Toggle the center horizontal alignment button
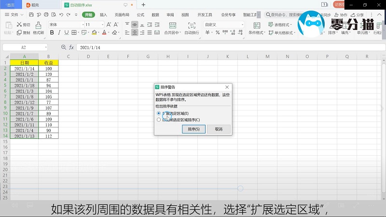Image resolution: width=386 pixels, height=217 pixels. pyautogui.click(x=135, y=33)
